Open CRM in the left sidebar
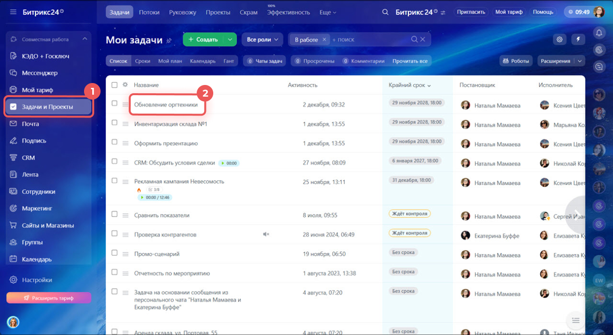The height and width of the screenshot is (335, 613). [x=28, y=158]
